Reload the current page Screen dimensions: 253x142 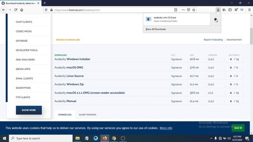click(x=16, y=10)
